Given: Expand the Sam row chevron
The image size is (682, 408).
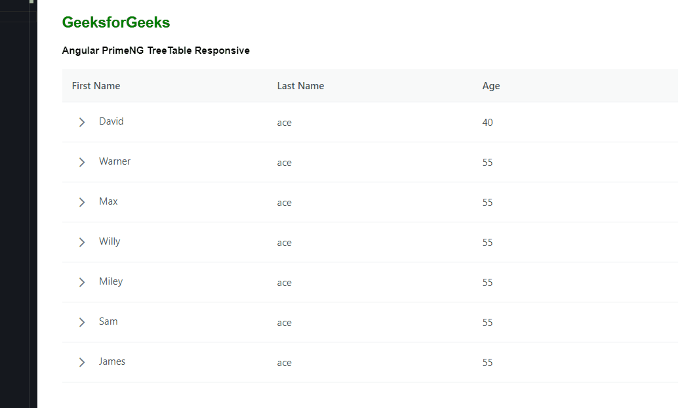Looking at the screenshot, I should [x=81, y=322].
